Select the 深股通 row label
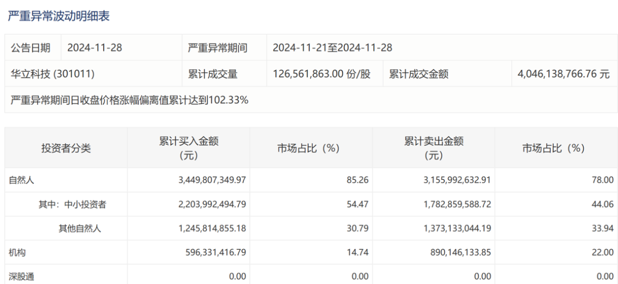 click(x=21, y=277)
